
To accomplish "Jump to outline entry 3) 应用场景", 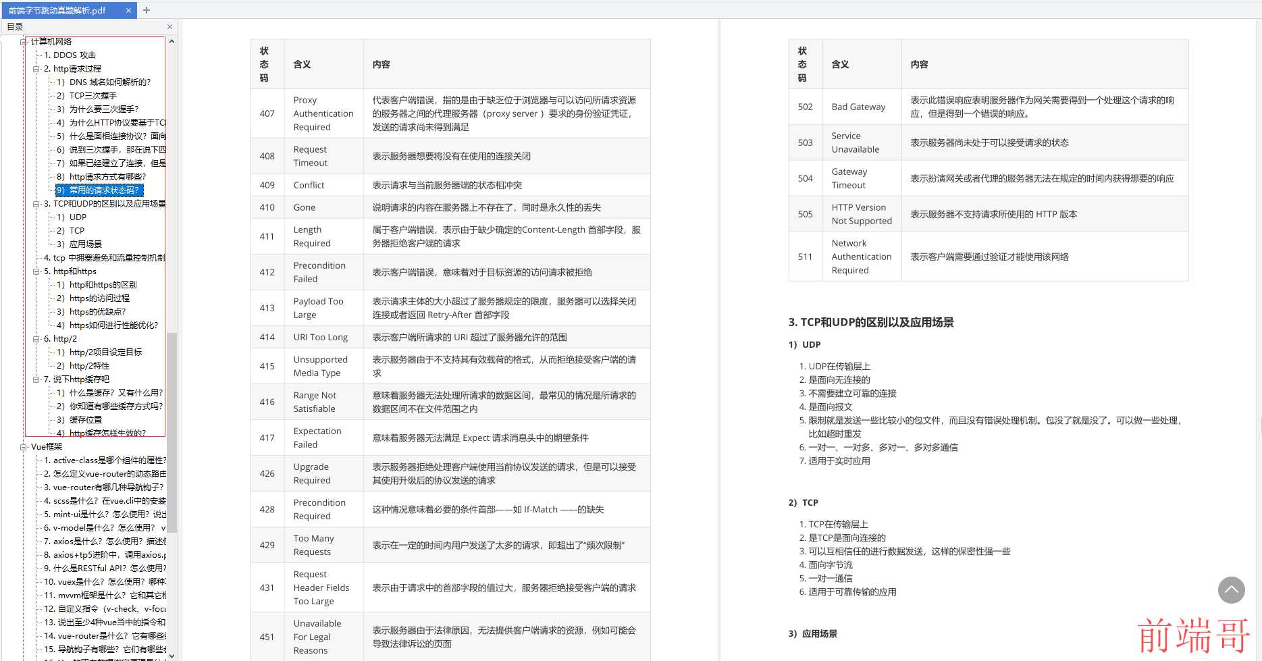I will (x=79, y=244).
